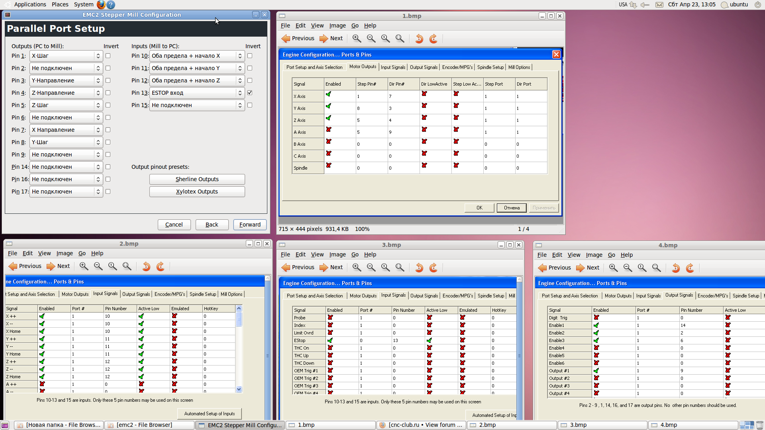
Task: Click Sherline Outputs preset button
Action: click(x=197, y=180)
